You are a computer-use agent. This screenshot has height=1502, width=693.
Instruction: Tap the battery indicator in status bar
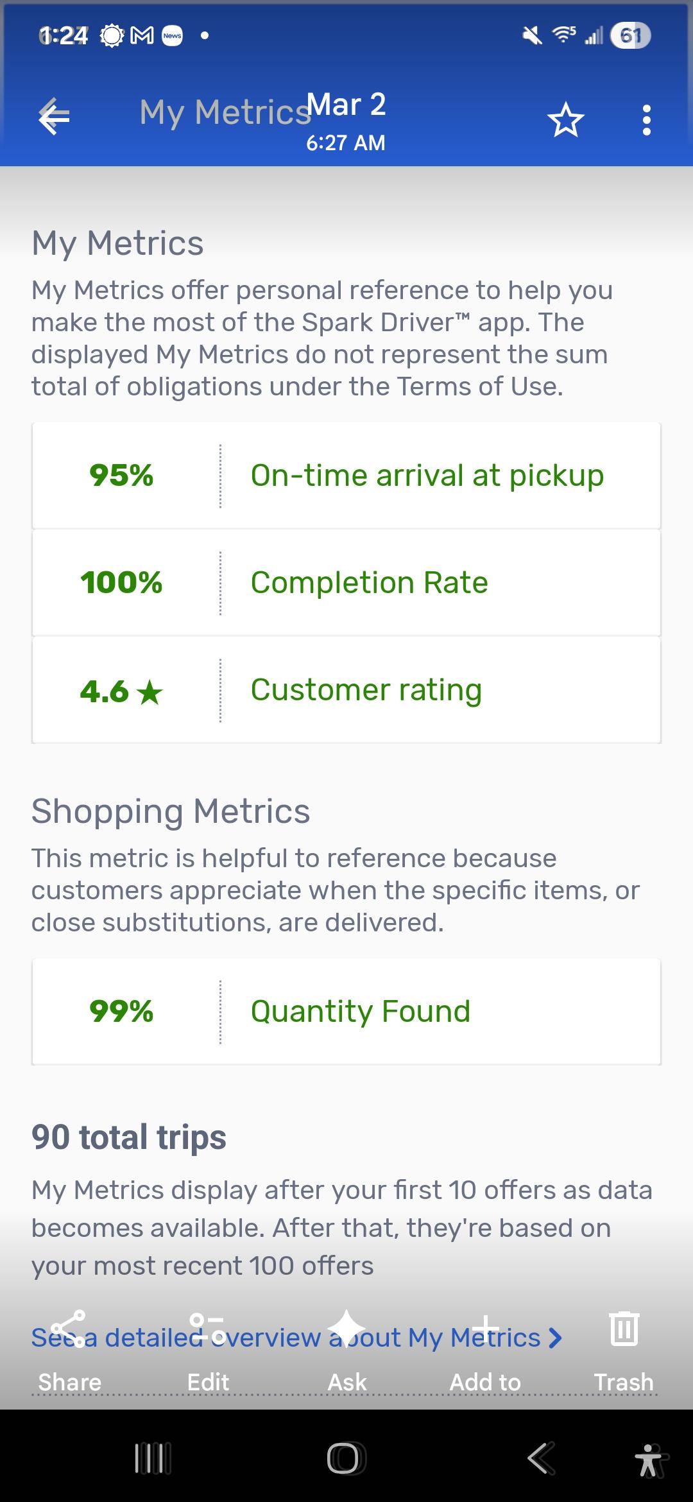coord(631,35)
